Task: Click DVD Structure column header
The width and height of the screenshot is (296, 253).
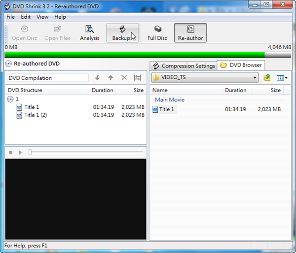Action: pyautogui.click(x=45, y=90)
